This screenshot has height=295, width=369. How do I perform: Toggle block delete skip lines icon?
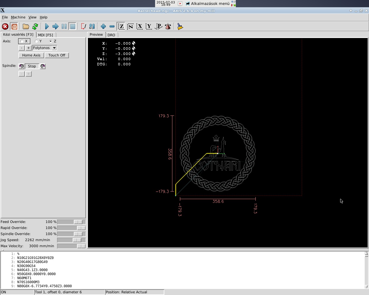click(x=83, y=27)
